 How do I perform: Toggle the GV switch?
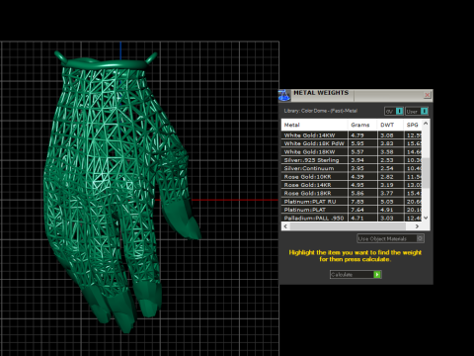pyautogui.click(x=399, y=111)
